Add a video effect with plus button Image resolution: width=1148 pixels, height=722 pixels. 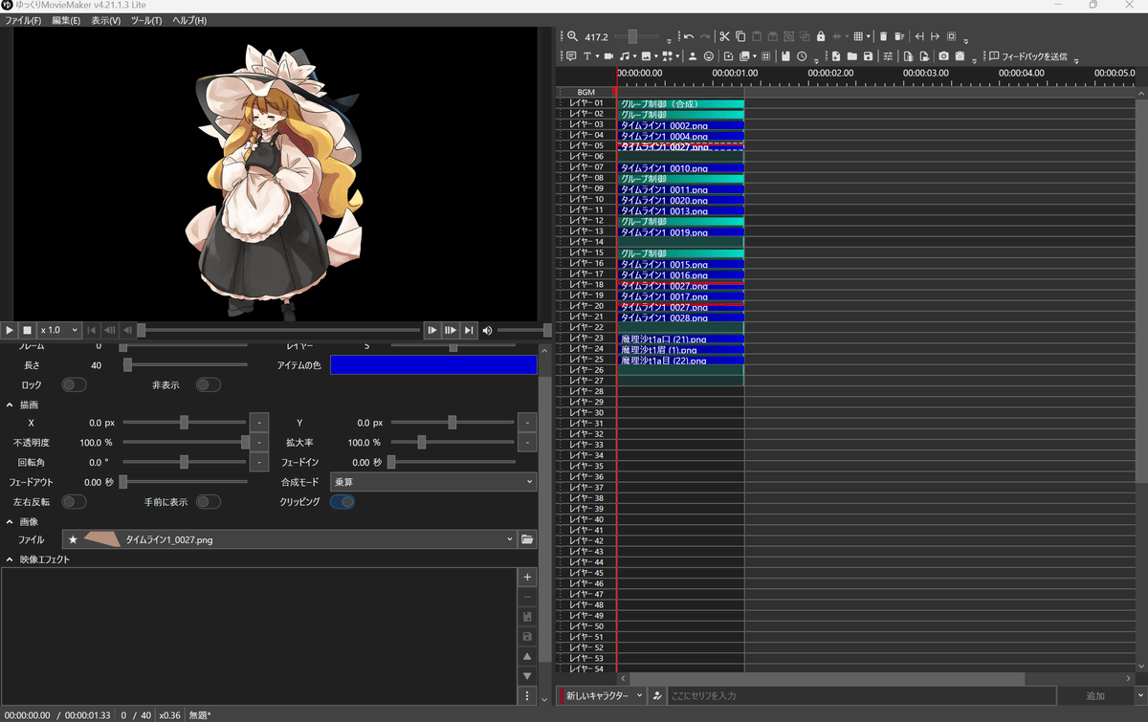coord(527,578)
